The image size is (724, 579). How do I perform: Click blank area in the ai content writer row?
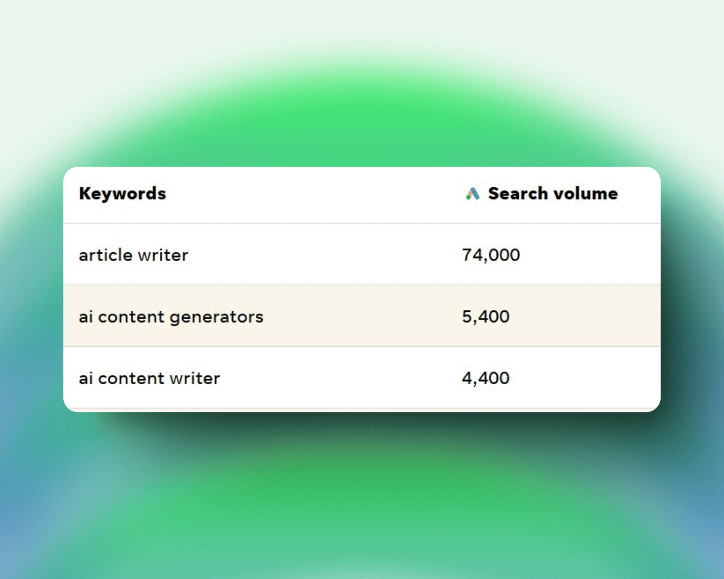pos(338,378)
